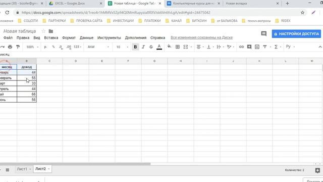Open the font size 10 dropdown
323x182 pixels.
(x=122, y=47)
